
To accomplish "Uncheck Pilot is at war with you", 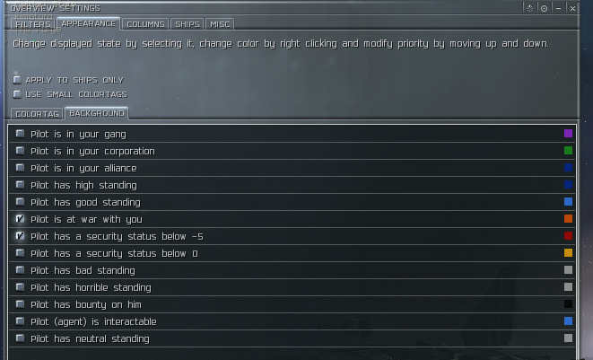I will [20, 219].
